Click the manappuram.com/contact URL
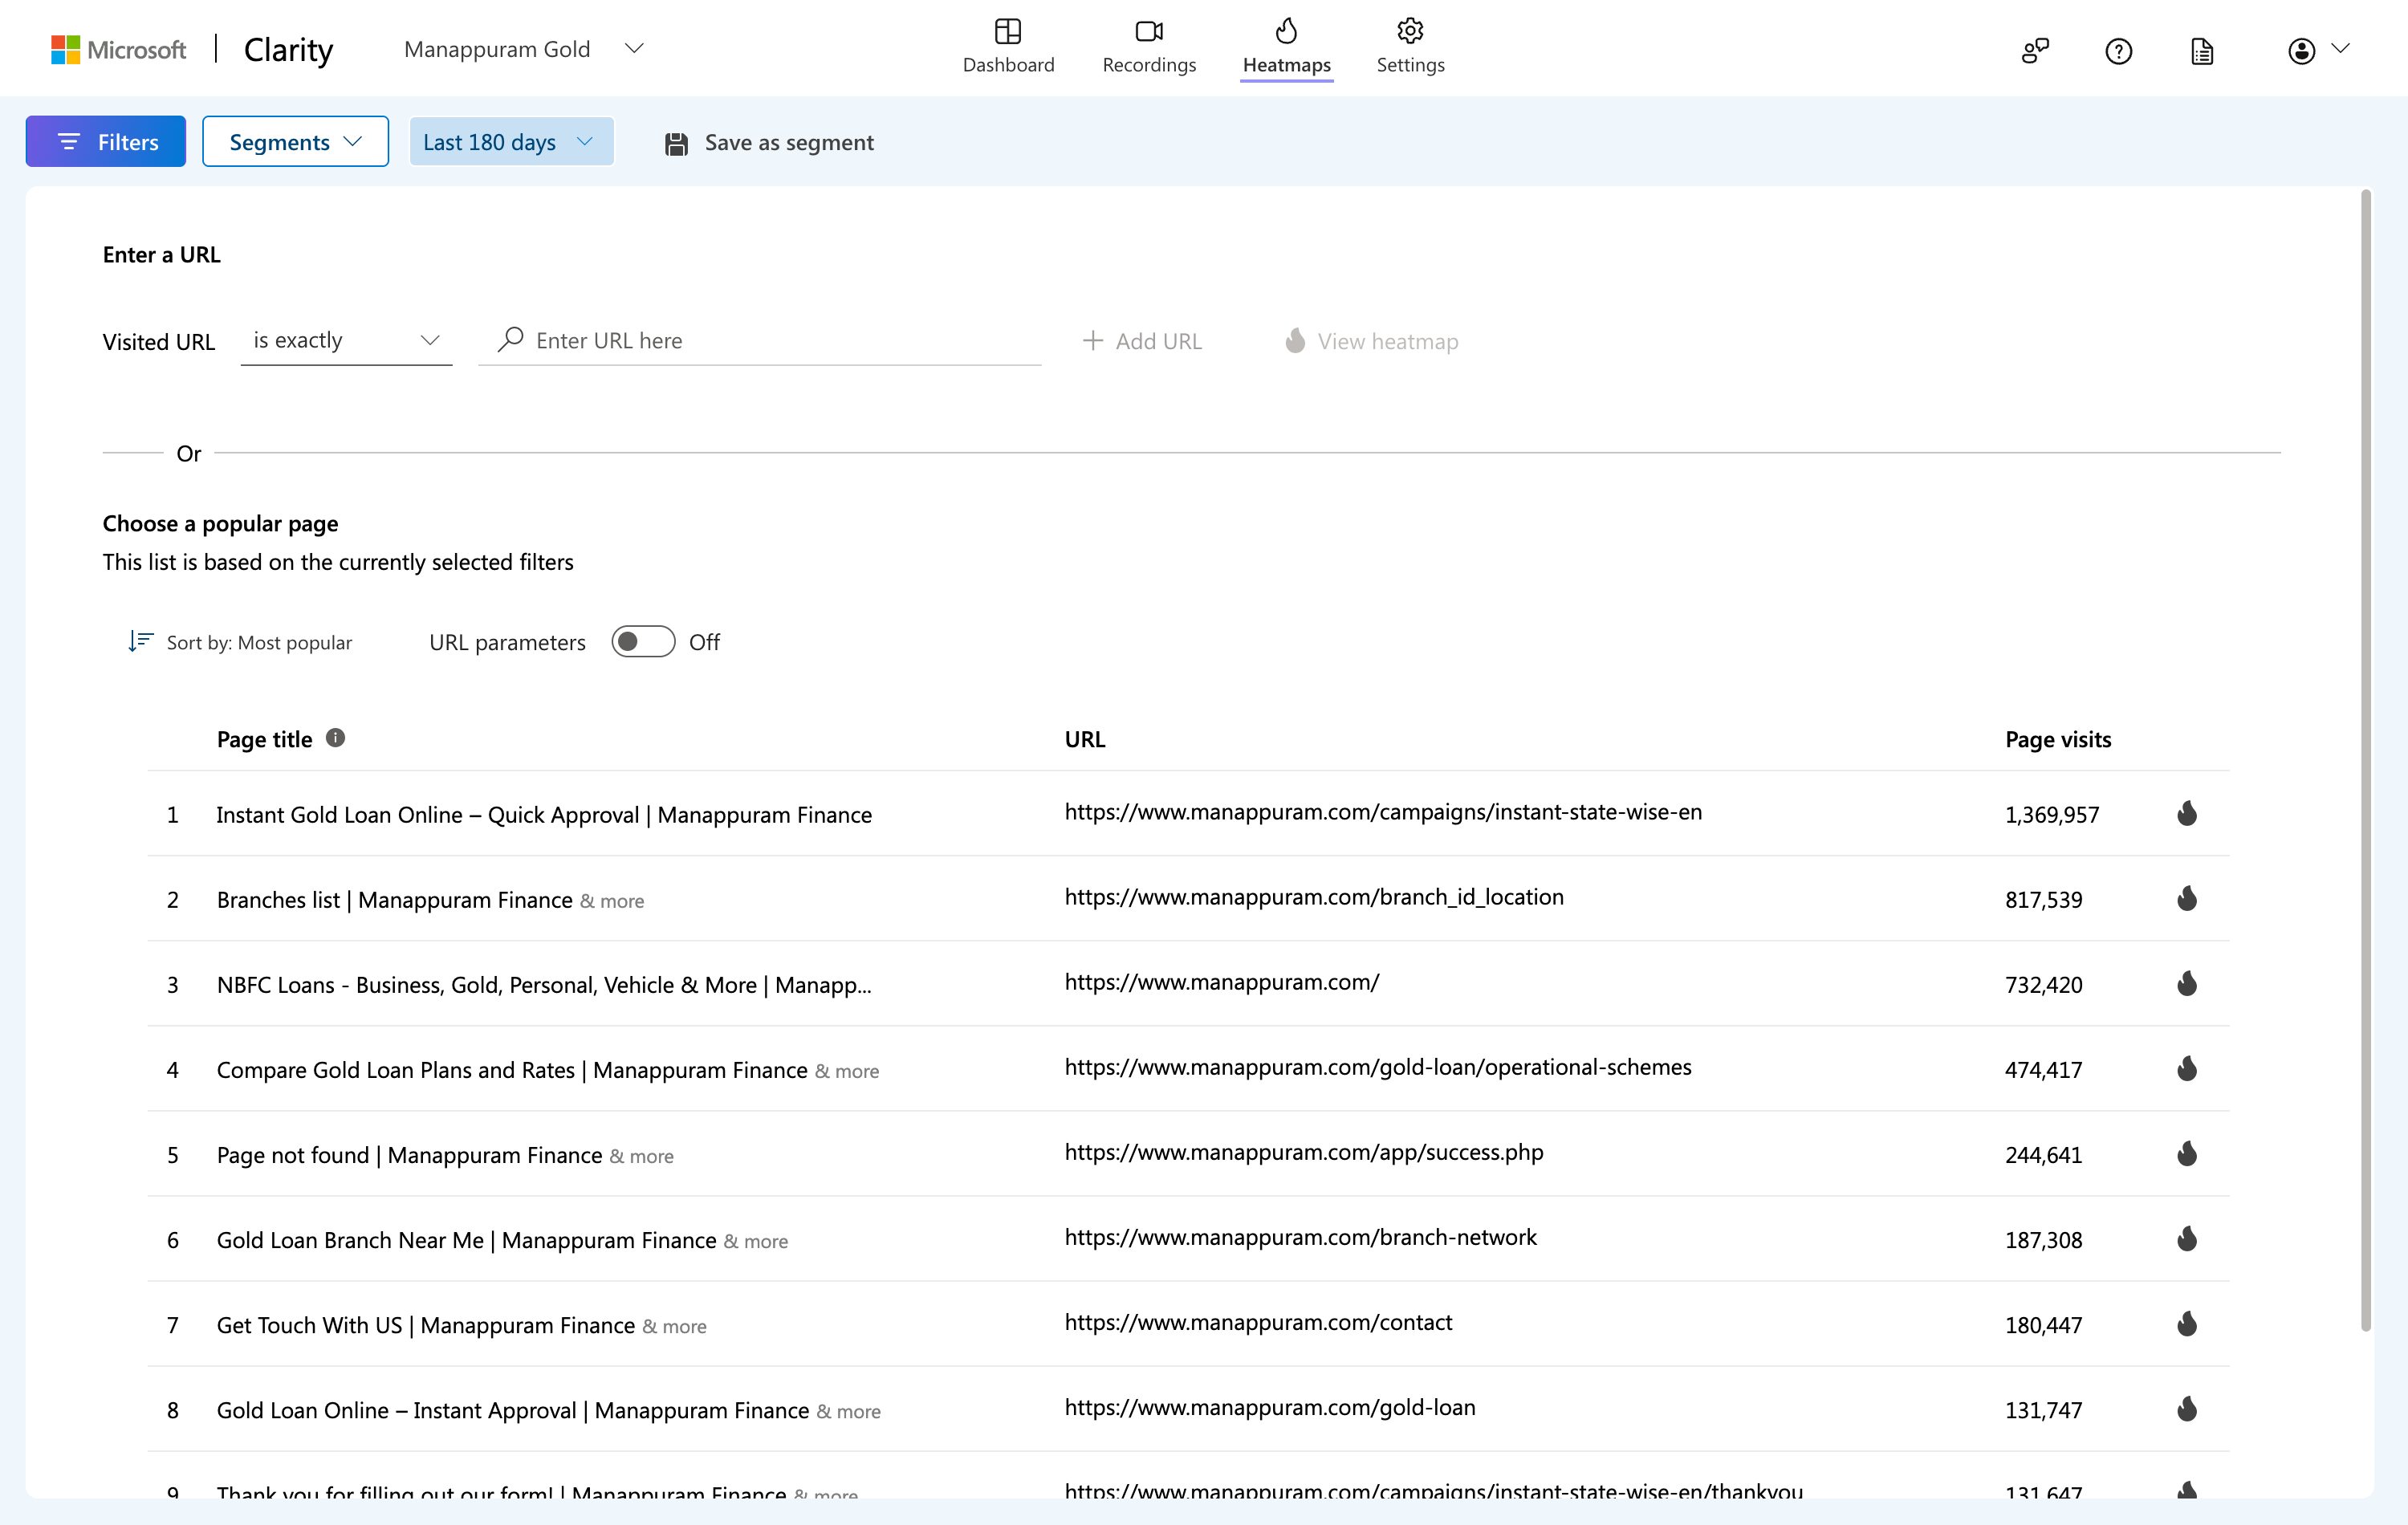Screen dimensions: 2408x1525 pos(1258,1322)
